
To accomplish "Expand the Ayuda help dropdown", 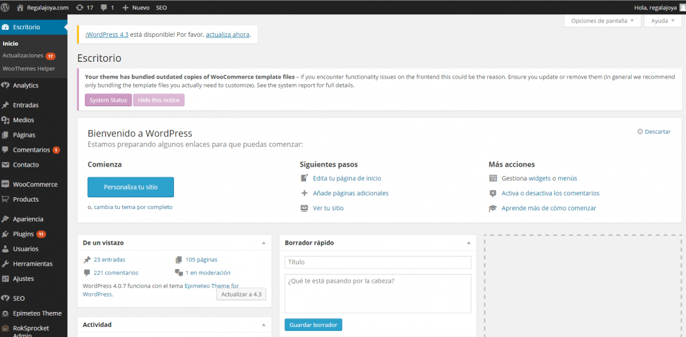I will [663, 21].
